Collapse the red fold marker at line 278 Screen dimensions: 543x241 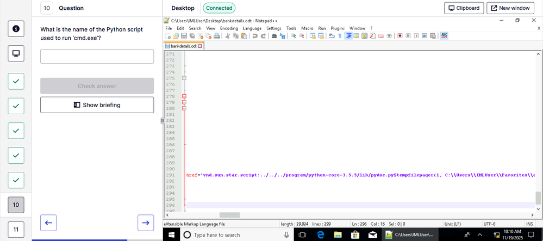click(x=184, y=96)
